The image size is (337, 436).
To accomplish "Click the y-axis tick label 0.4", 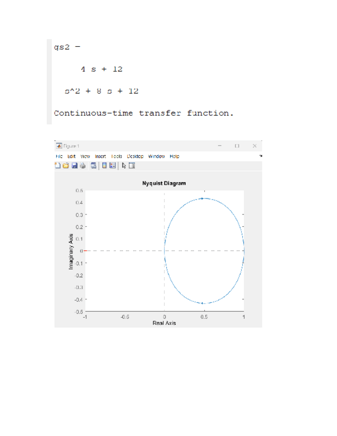I will pyautogui.click(x=79, y=203).
